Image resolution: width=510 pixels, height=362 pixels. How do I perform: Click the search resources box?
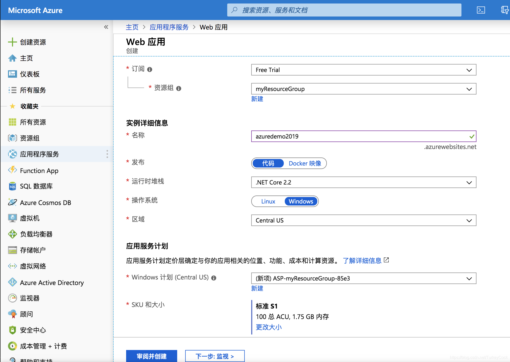(x=344, y=10)
